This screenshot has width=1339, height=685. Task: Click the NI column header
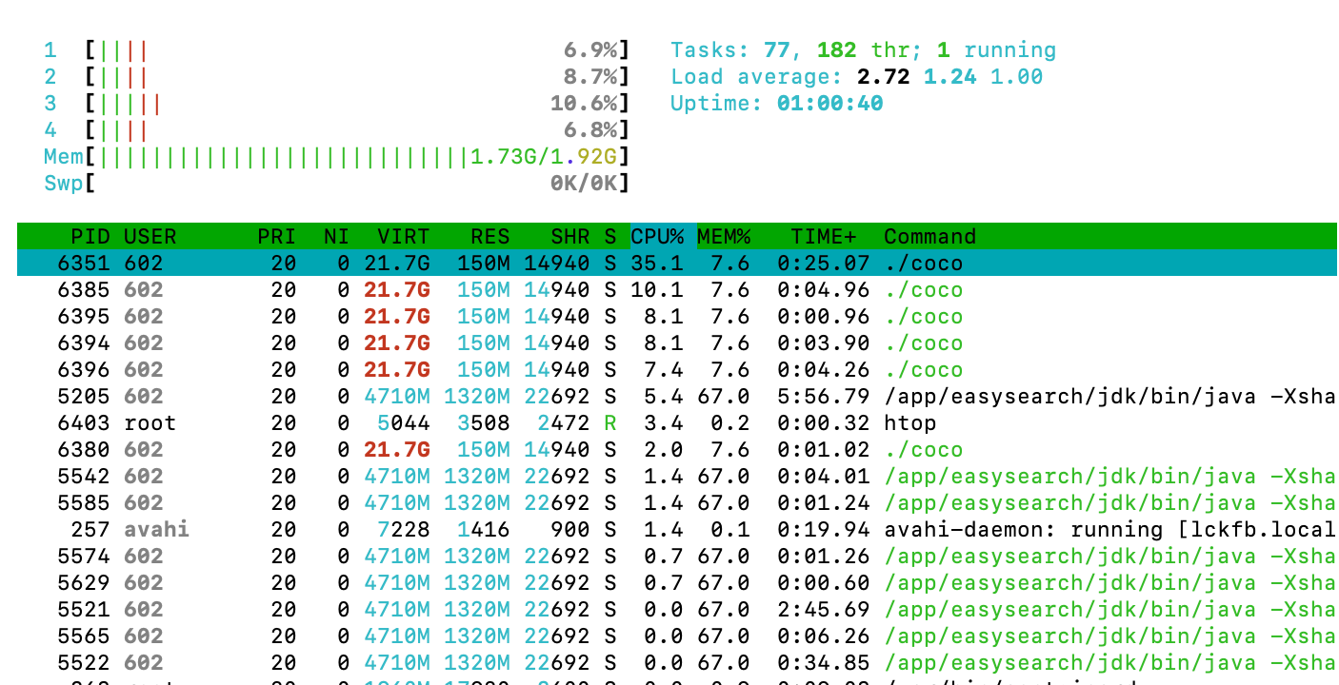tap(336, 236)
